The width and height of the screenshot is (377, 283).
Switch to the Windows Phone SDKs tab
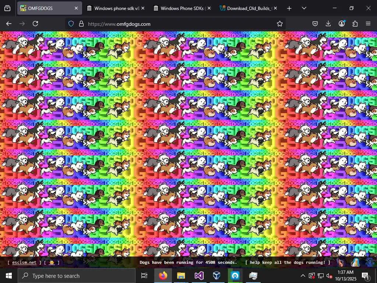coord(182,8)
